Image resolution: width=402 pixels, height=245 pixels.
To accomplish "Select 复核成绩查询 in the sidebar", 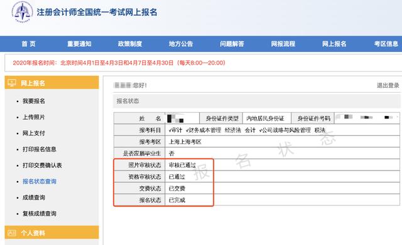I will click(x=40, y=214).
